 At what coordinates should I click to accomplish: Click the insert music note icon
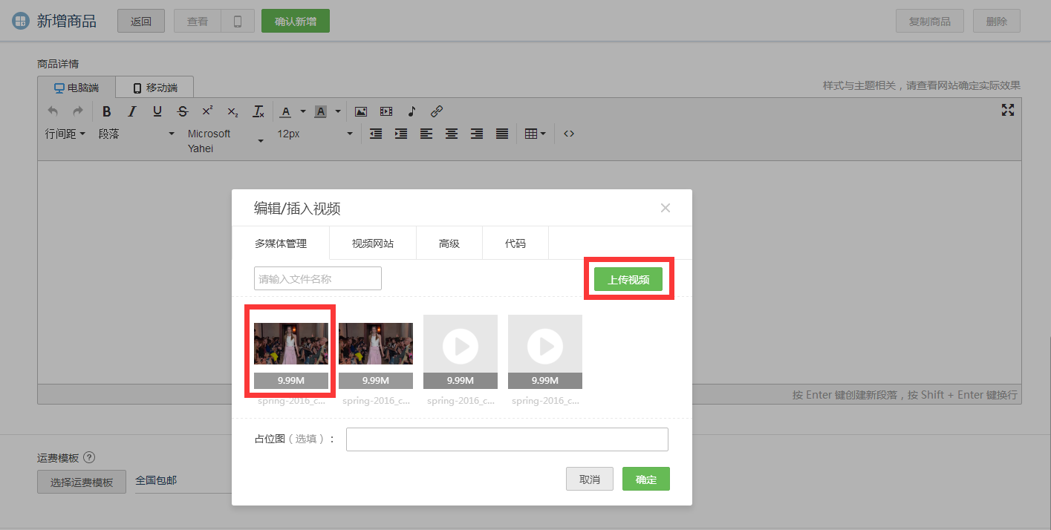411,111
